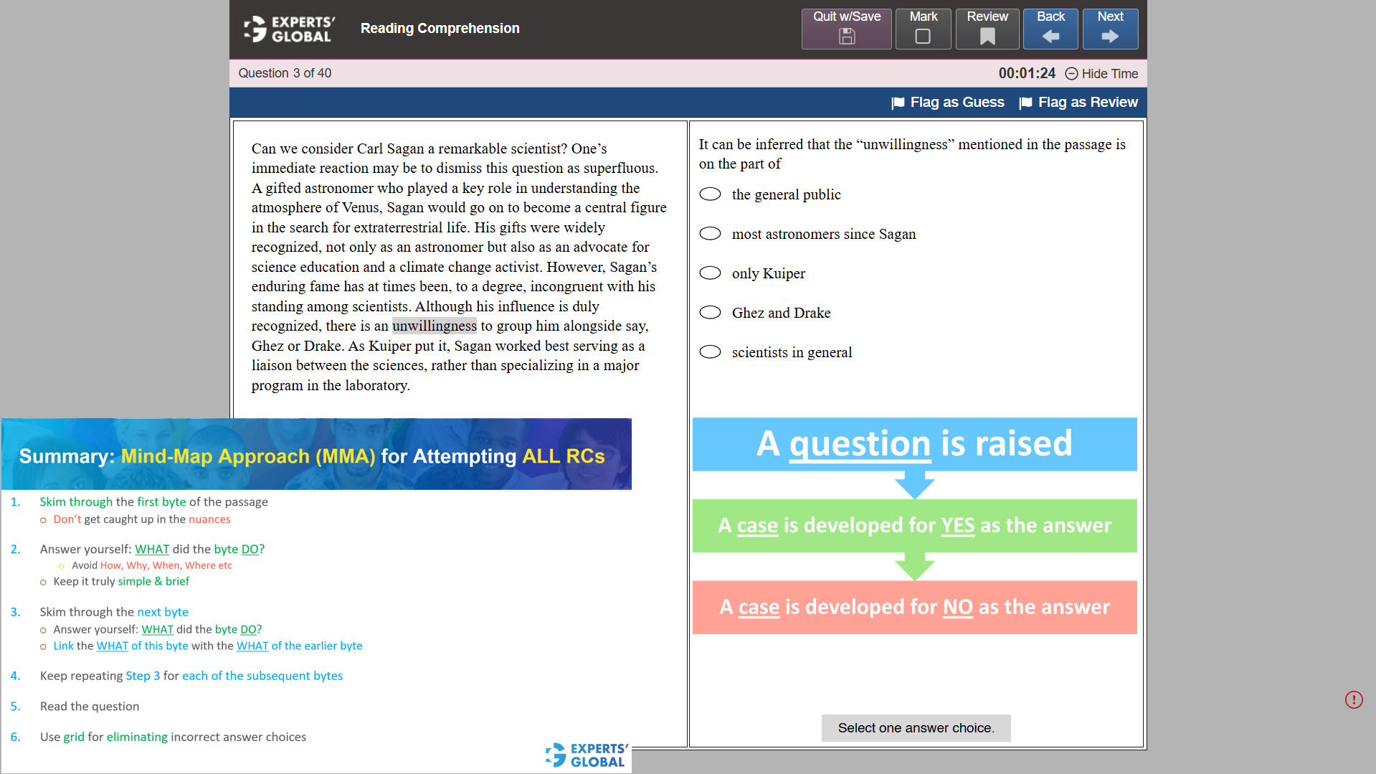Click the blue "A question is raised" box
The width and height of the screenshot is (1376, 774).
[x=914, y=444]
